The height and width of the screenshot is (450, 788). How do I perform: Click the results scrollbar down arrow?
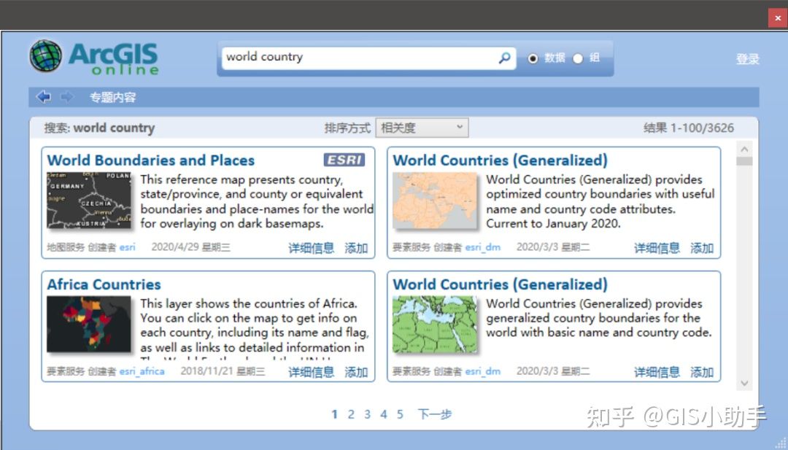pos(744,383)
